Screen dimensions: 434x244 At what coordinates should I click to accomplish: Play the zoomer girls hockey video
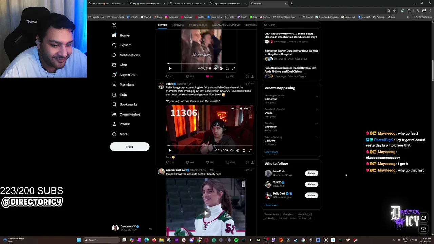206,213
